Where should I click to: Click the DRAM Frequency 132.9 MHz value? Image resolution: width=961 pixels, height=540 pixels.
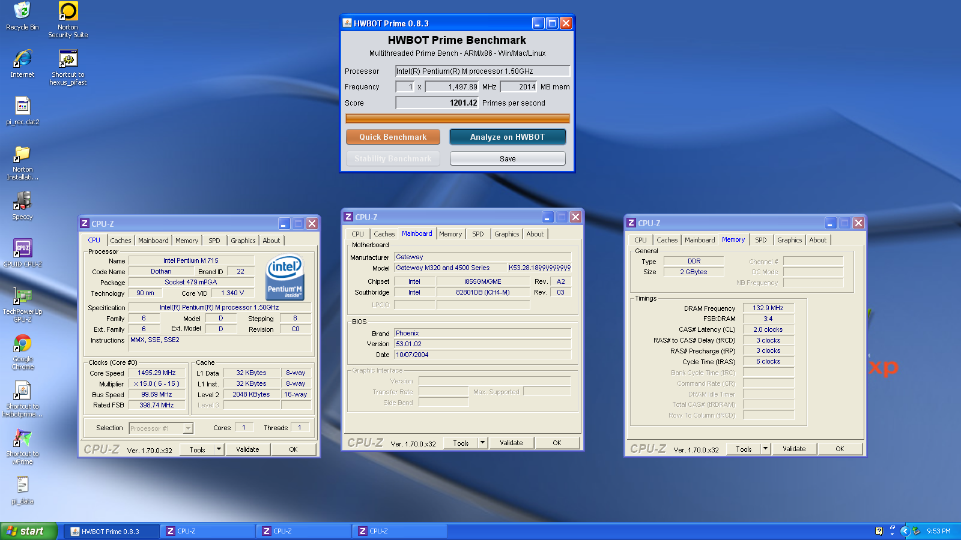pos(768,308)
